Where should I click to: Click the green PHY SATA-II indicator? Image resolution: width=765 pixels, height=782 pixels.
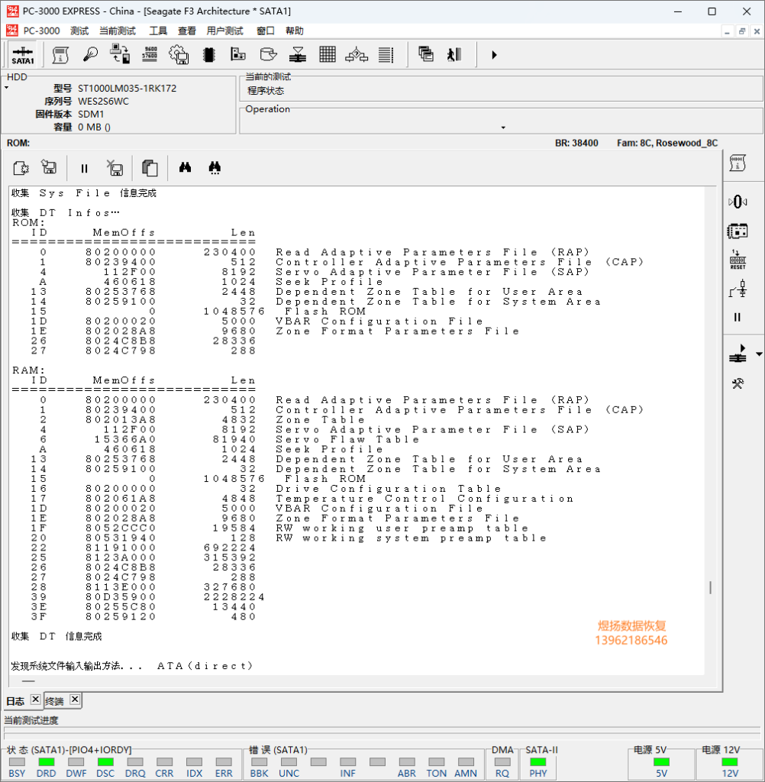tap(537, 761)
